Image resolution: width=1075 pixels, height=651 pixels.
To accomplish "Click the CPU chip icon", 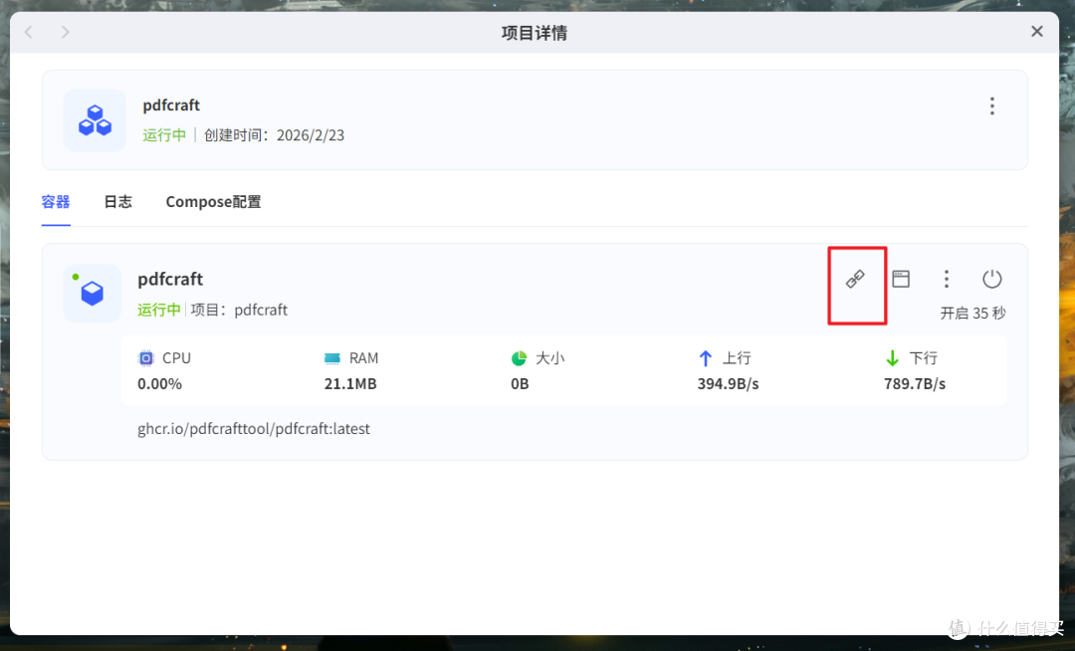I will (x=146, y=358).
